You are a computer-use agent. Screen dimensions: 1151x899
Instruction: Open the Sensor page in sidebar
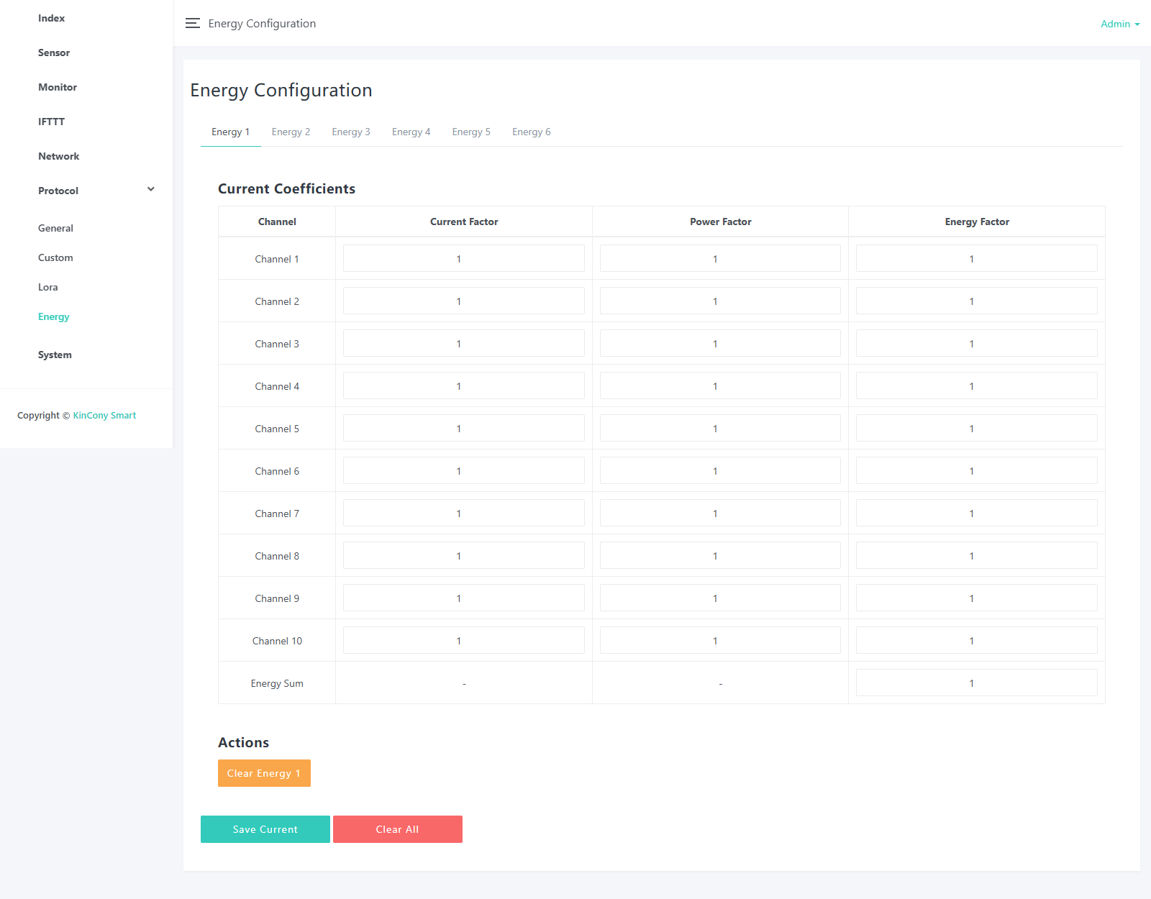pos(54,53)
